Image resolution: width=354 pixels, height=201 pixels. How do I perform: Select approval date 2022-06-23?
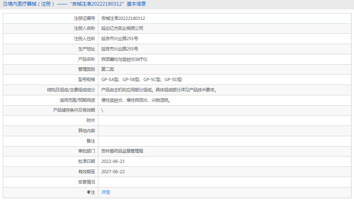tap(113, 161)
